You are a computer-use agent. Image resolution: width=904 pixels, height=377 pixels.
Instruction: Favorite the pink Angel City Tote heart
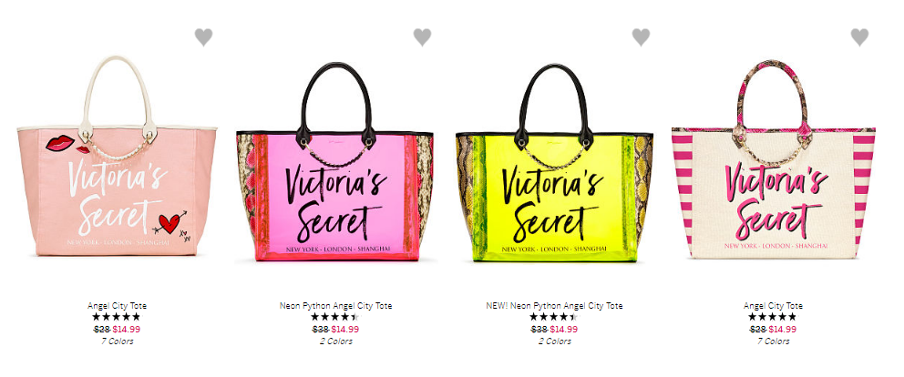pyautogui.click(x=203, y=37)
